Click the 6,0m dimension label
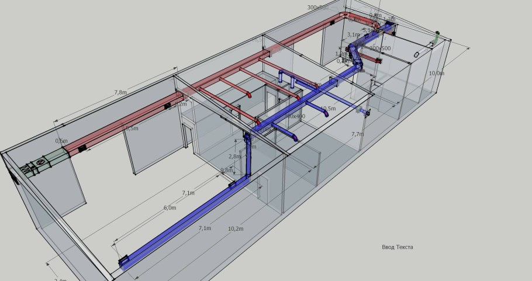 170,208
